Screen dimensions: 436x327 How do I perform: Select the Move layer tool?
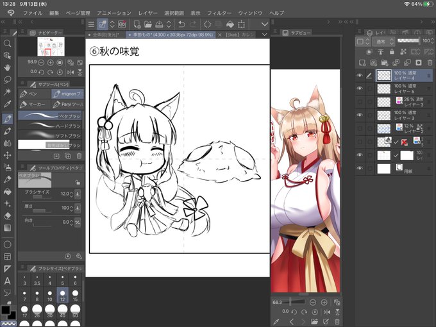[x=8, y=155]
